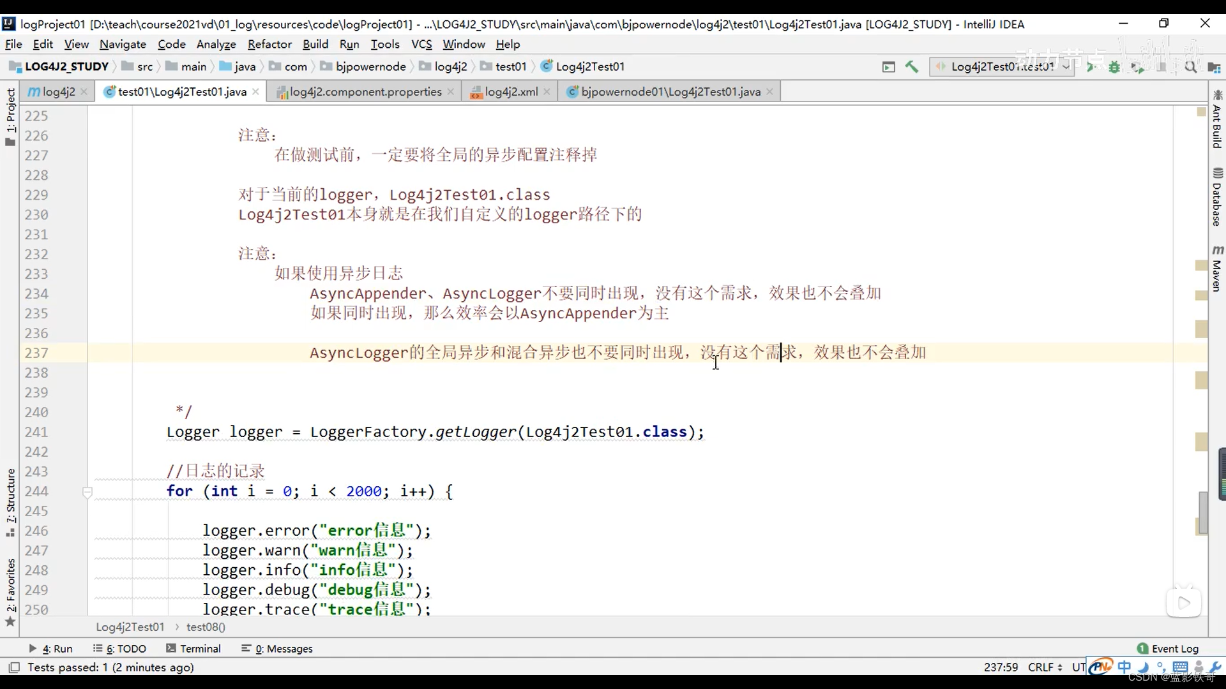
Task: Open the Run tool window button
Action: [x=51, y=648]
